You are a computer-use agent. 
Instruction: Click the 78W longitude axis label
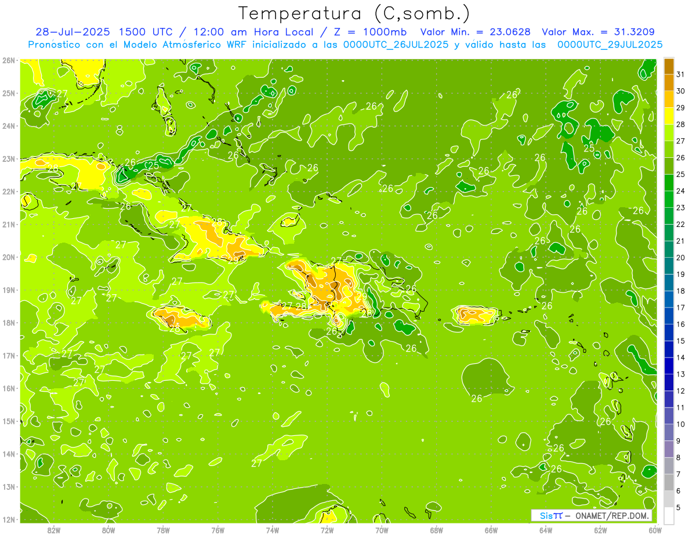(163, 530)
